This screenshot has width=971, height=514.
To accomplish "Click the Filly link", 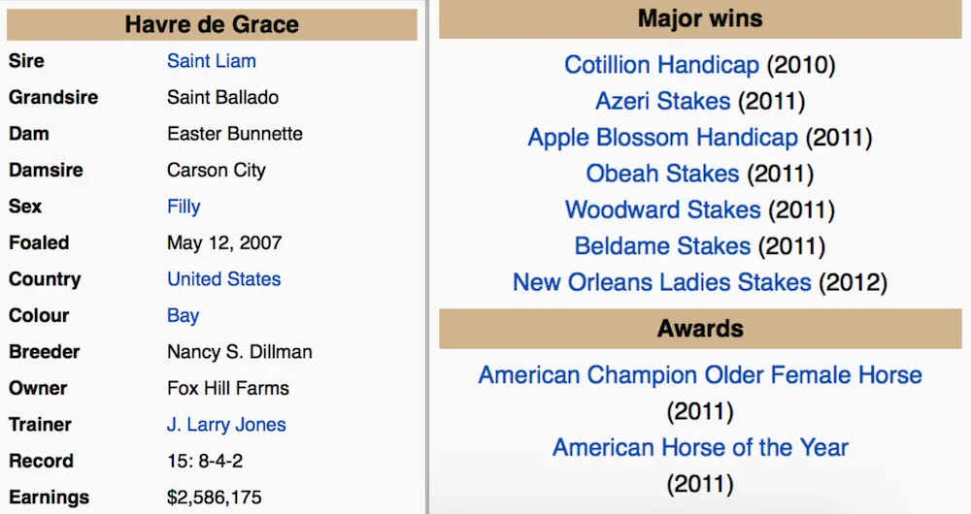I will [184, 207].
